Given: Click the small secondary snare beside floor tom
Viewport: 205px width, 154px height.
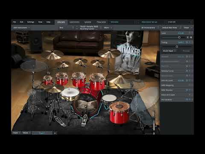Looking at the screenshot, I should tap(109, 100).
